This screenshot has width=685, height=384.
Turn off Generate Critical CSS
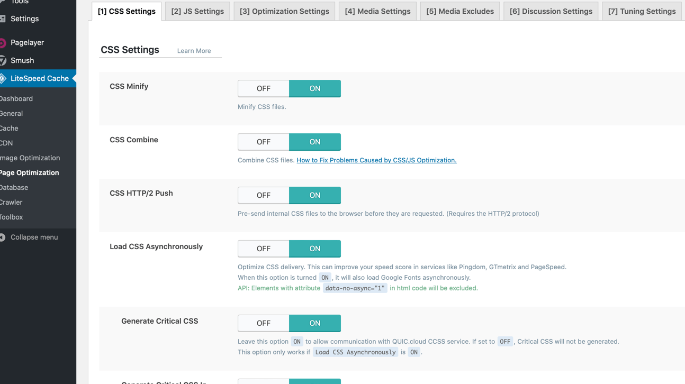[x=263, y=324]
